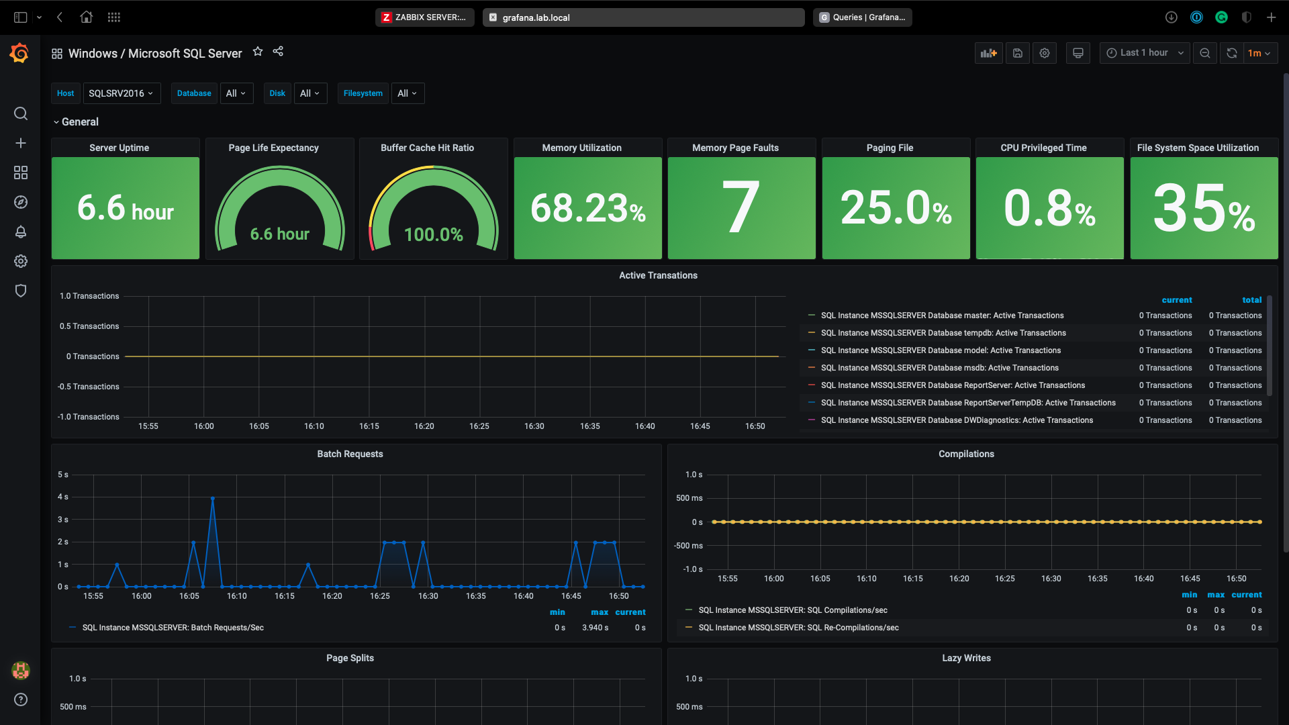1289x725 pixels.
Task: Refresh the dashboard with the refresh icon
Action: (1231, 53)
